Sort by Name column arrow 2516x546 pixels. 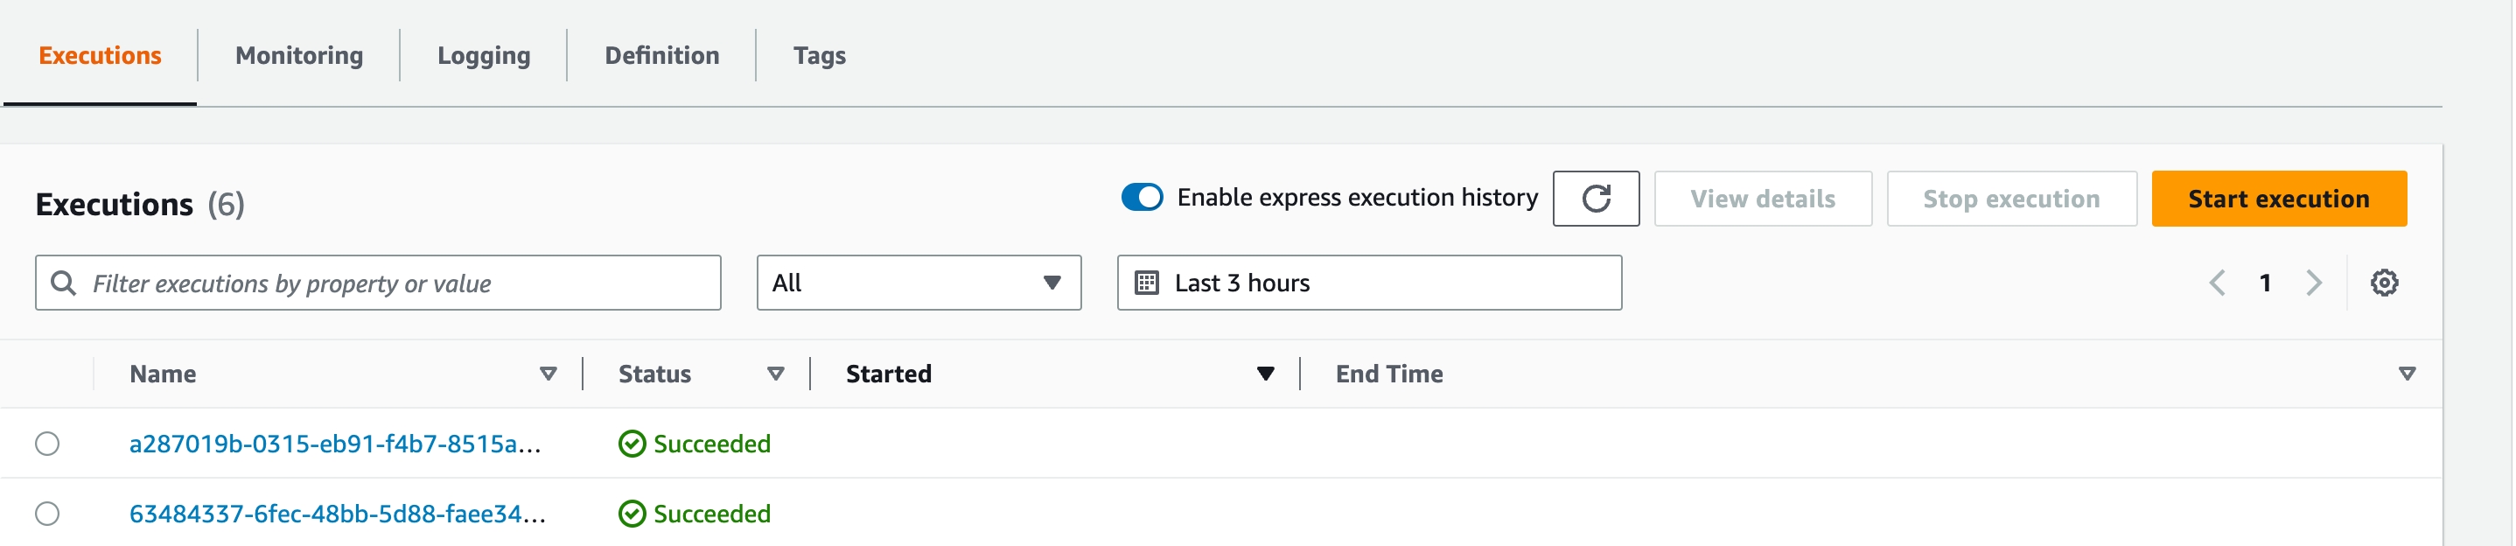pos(548,374)
